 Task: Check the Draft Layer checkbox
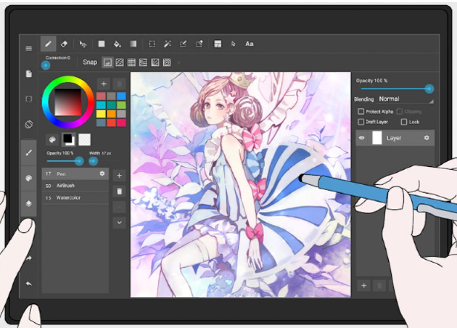[x=361, y=122]
